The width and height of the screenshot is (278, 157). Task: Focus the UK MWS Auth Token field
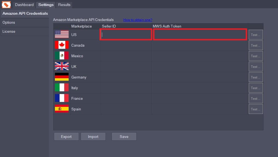point(200,67)
